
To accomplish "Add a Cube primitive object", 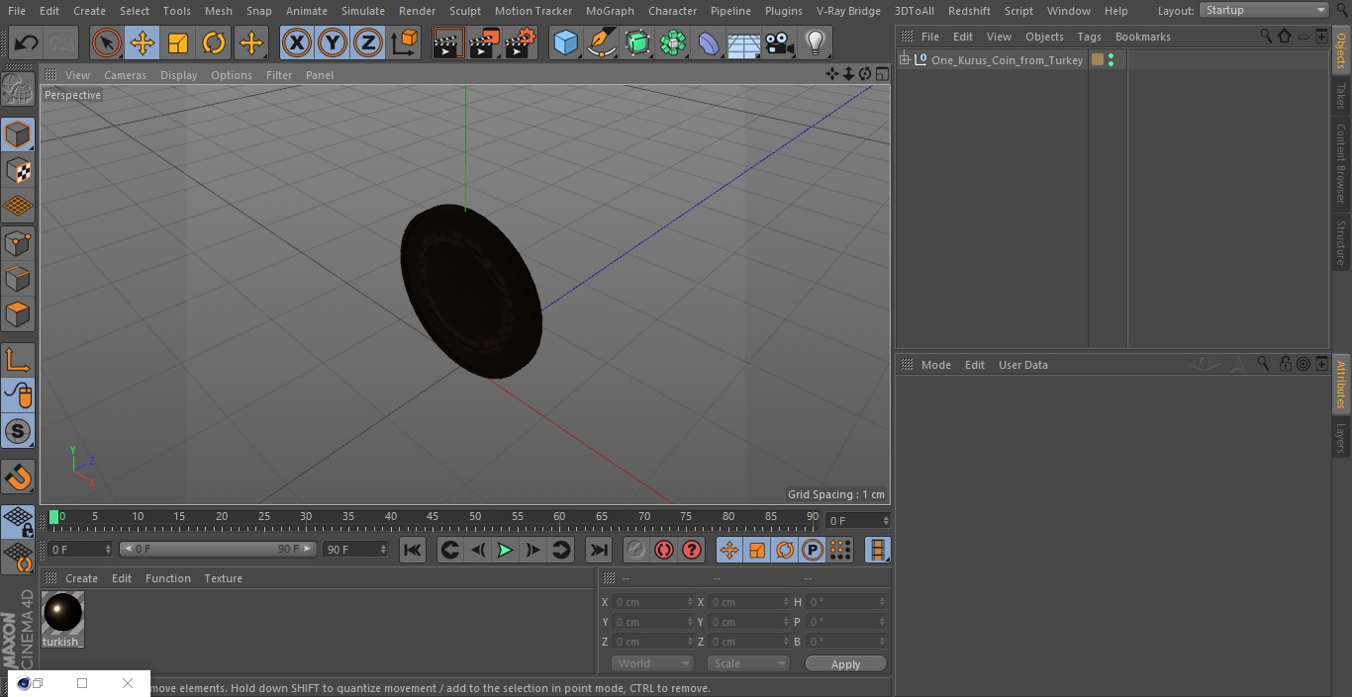I will click(x=565, y=44).
